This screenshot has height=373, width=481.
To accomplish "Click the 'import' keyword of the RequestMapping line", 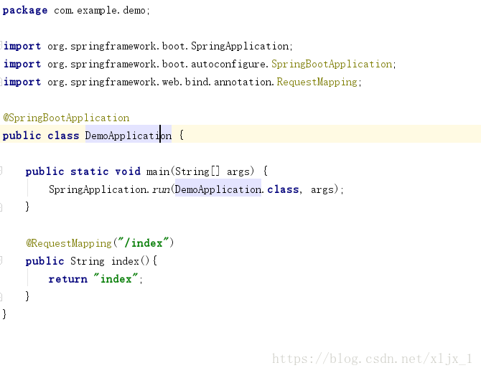I will (22, 82).
